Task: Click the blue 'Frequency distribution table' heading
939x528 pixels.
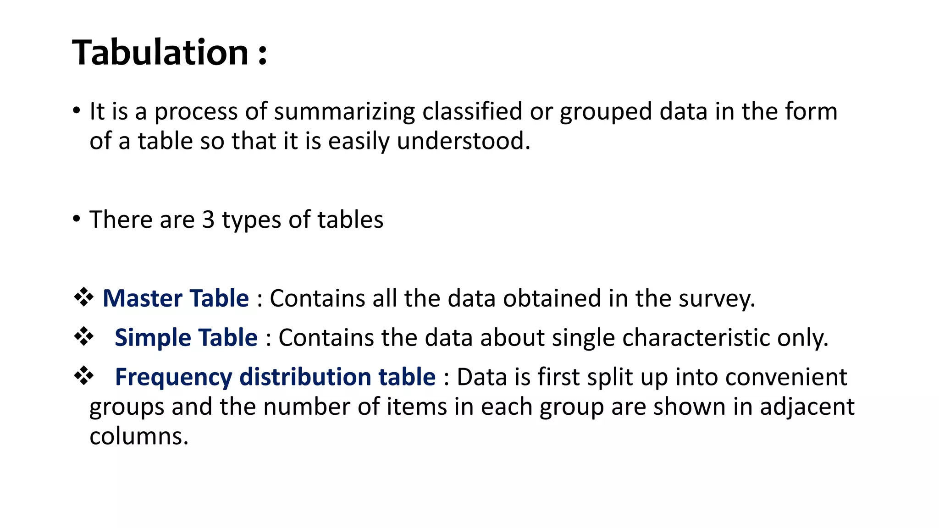Action: [275, 377]
